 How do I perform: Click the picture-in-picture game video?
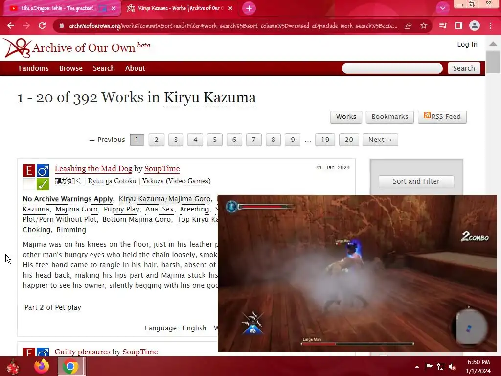pos(357,274)
